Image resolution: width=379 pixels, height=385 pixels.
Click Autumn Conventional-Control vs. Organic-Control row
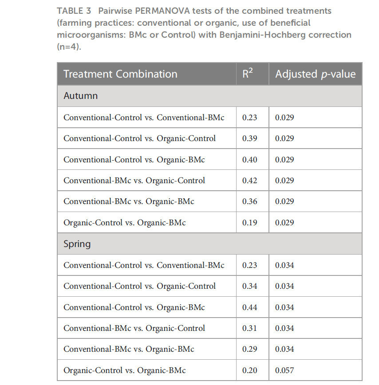tap(209, 138)
